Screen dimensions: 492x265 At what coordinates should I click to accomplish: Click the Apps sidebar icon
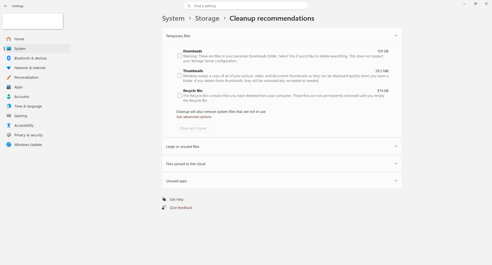click(x=9, y=87)
